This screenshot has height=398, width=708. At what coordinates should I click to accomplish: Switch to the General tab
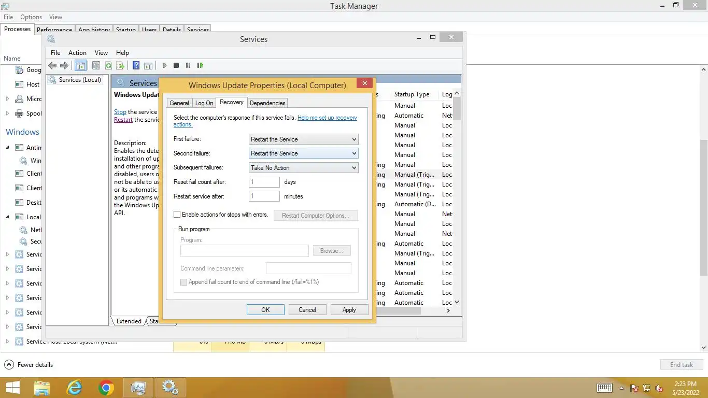pyautogui.click(x=179, y=103)
